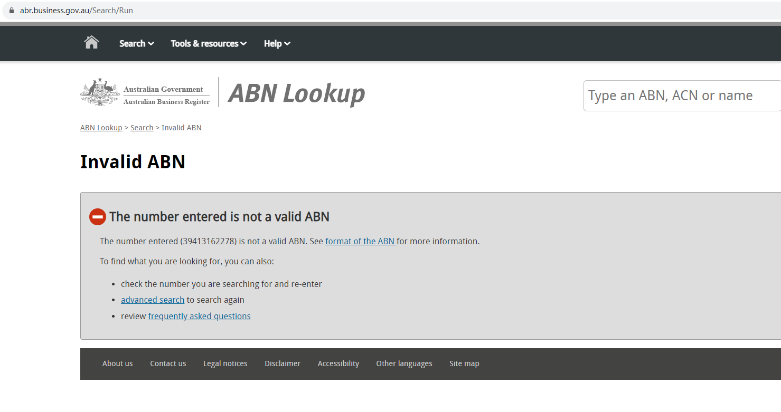The height and width of the screenshot is (412, 781).
Task: Open the Site map footer link
Action: click(x=464, y=363)
